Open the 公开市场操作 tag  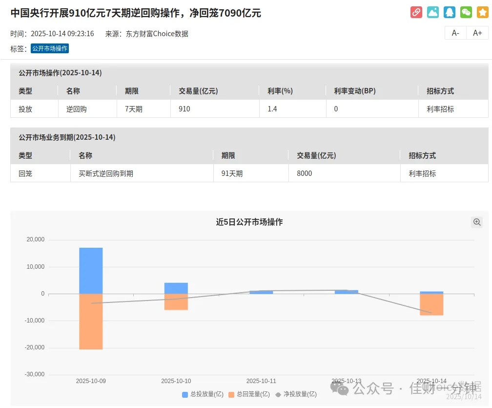tap(50, 49)
